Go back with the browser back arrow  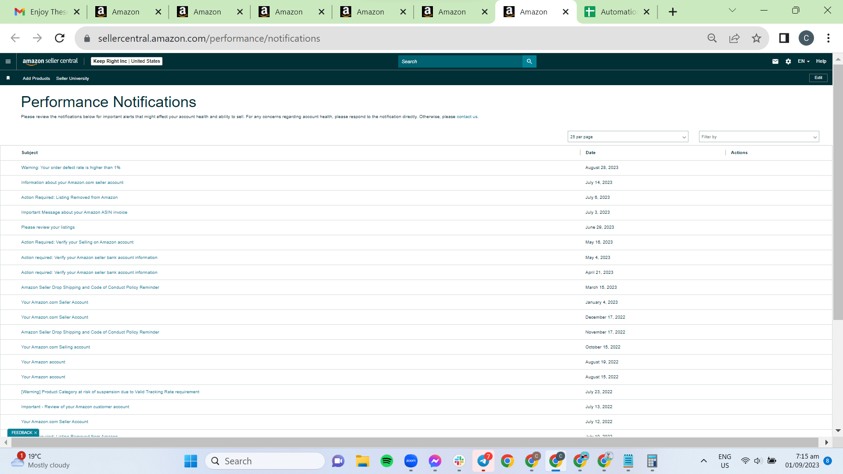(15, 38)
